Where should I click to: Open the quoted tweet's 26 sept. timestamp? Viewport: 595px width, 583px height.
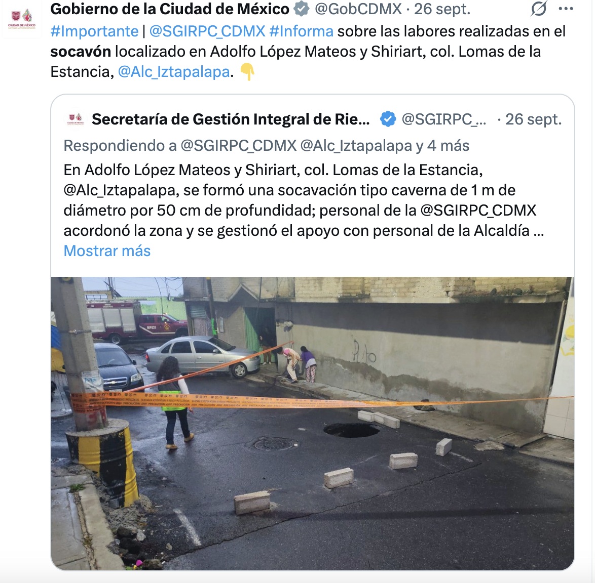coord(533,119)
